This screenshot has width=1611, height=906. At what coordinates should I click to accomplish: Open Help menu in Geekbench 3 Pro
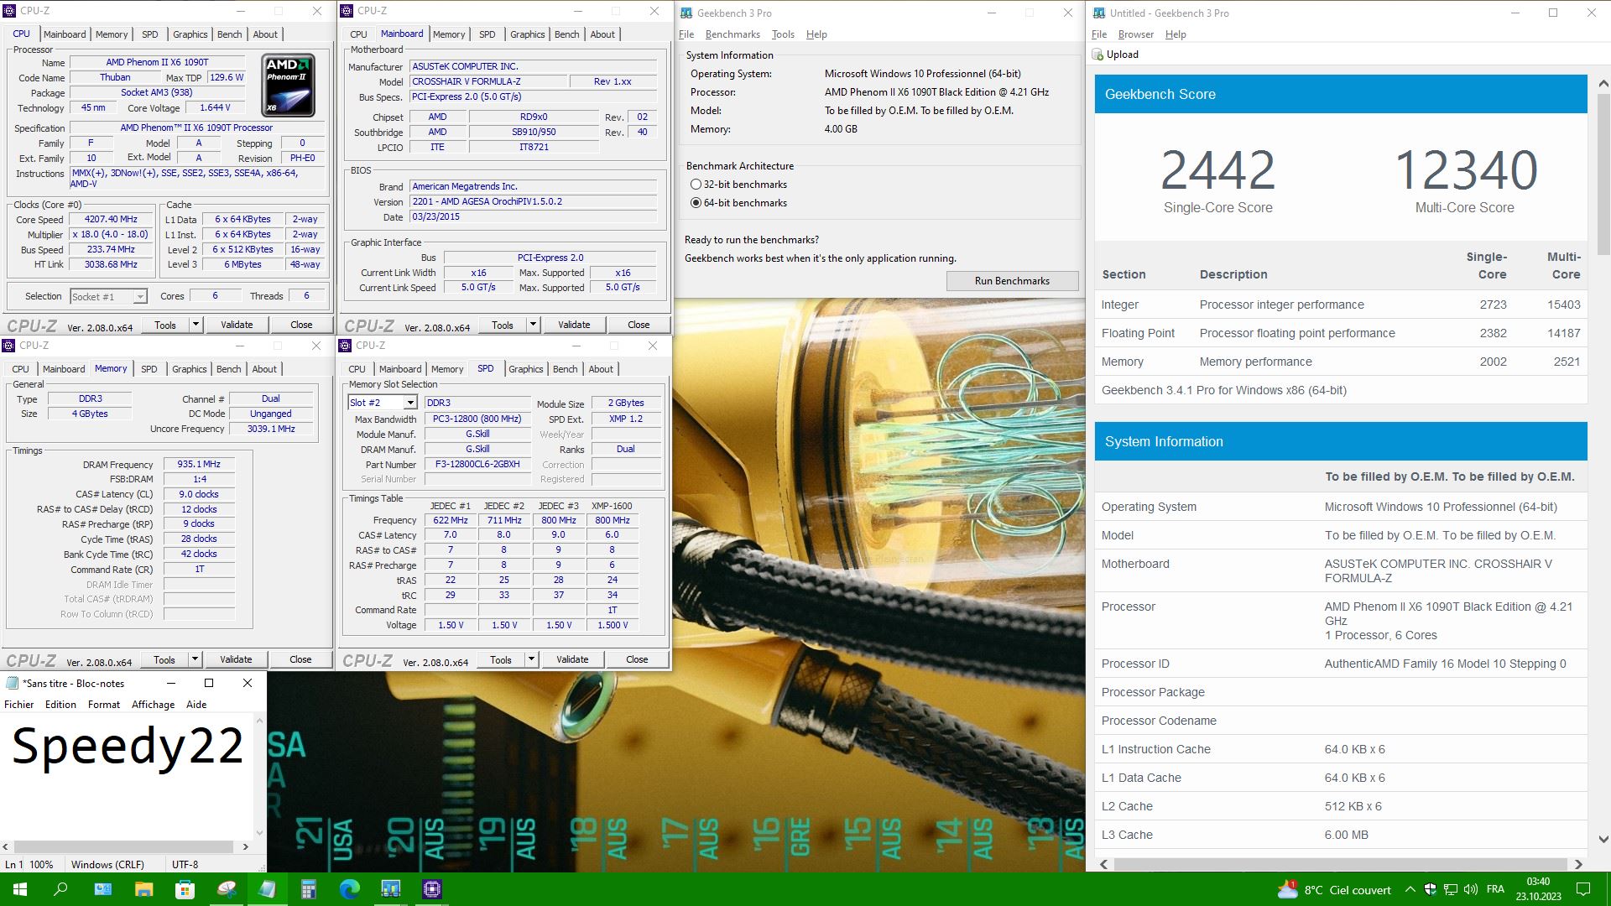point(816,34)
